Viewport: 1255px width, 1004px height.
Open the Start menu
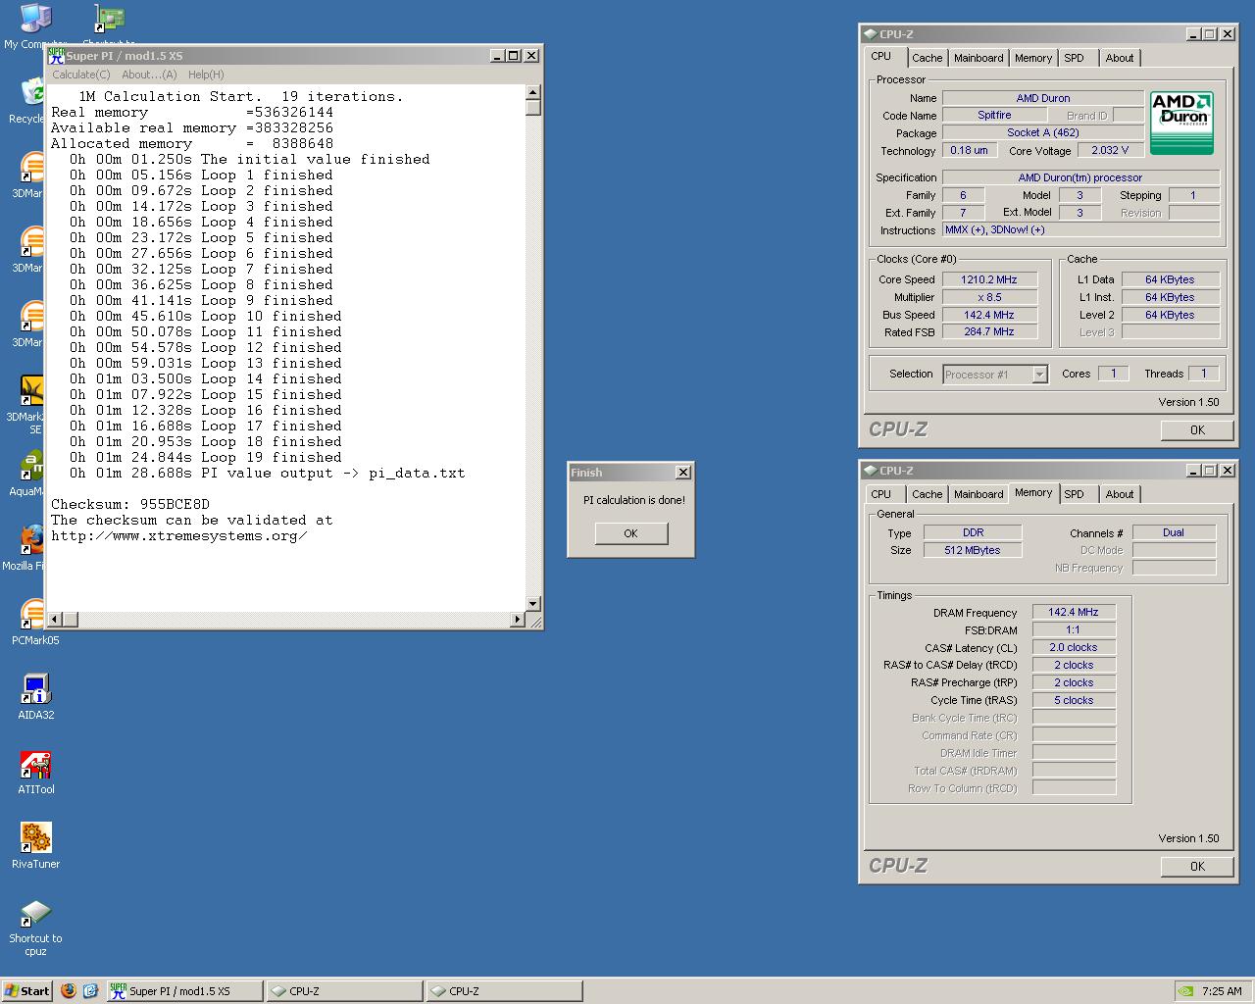coord(27,990)
